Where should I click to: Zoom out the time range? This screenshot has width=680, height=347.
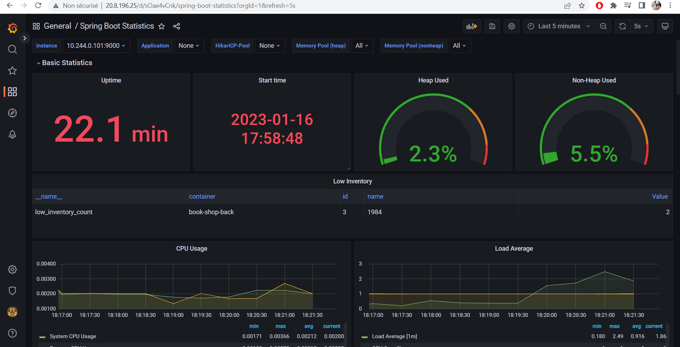click(603, 26)
